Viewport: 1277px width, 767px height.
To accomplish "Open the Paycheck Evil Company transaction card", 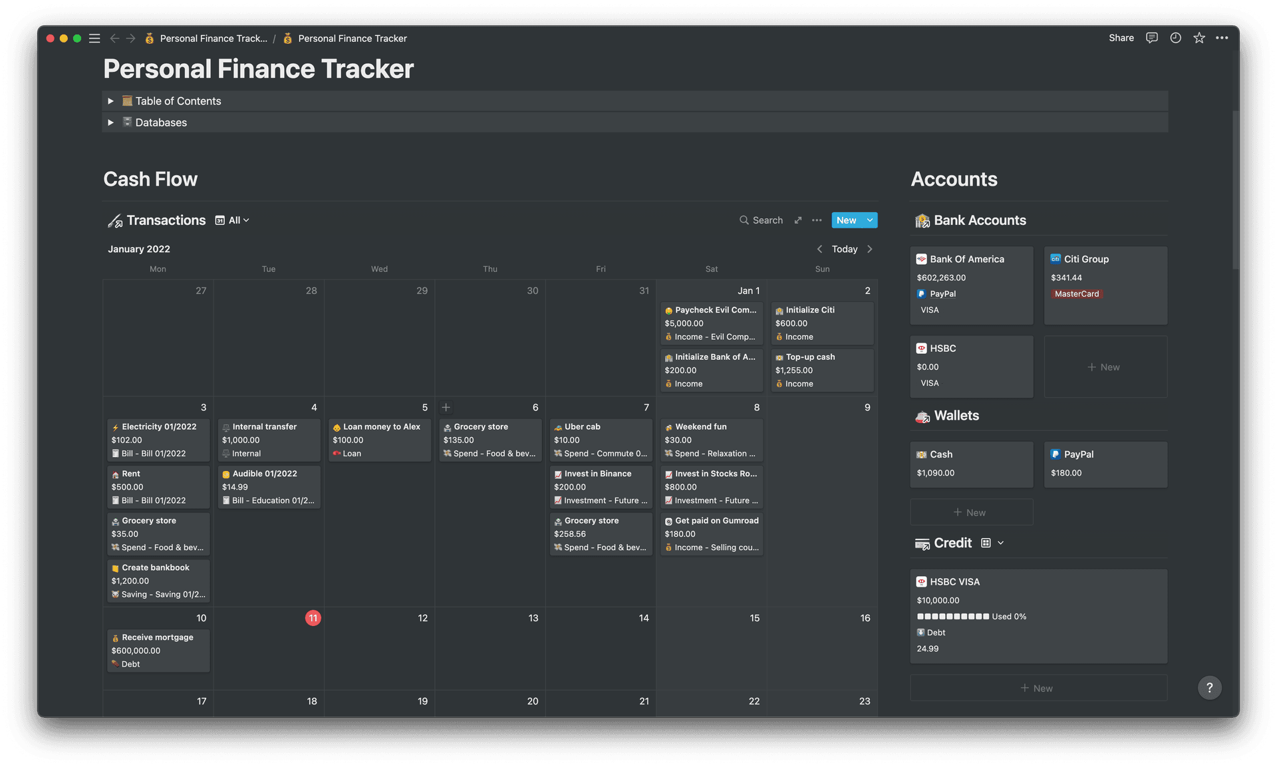I will coord(711,323).
